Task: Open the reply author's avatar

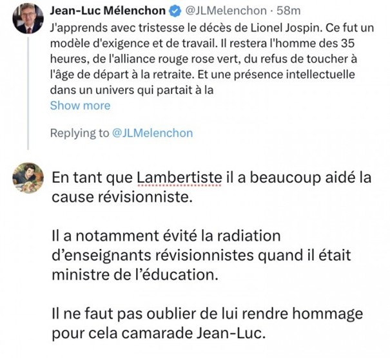Action: tap(28, 176)
